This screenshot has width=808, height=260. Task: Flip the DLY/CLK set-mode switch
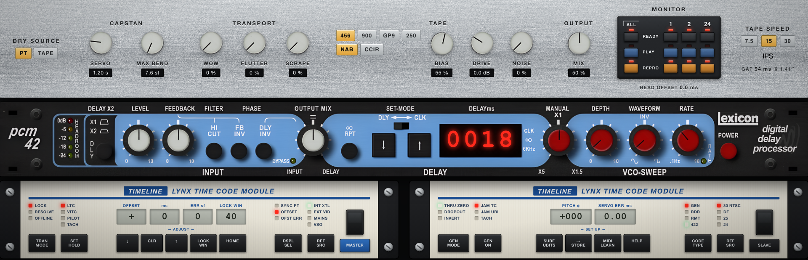[401, 126]
